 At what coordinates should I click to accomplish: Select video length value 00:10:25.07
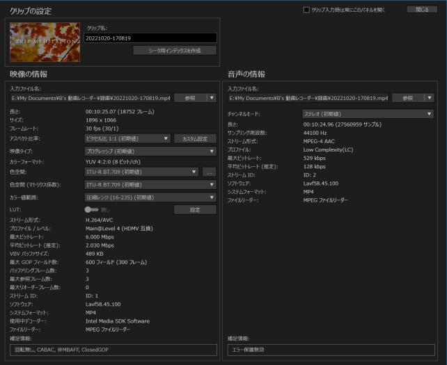(x=120, y=112)
